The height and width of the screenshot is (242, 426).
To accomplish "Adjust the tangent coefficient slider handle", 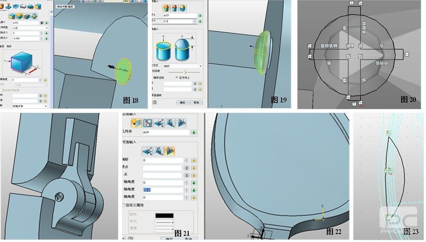I will point(185,71).
